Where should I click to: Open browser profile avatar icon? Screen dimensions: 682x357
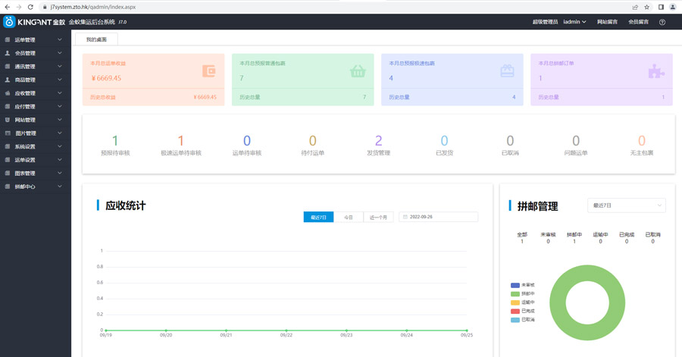672,7
